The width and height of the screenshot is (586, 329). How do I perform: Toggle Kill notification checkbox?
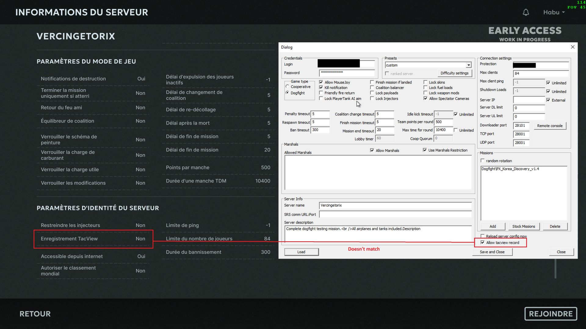coord(321,87)
